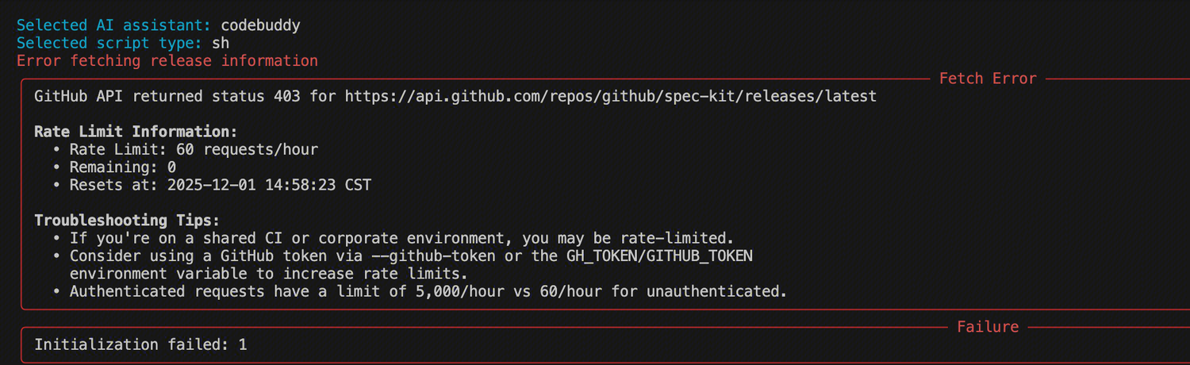The width and height of the screenshot is (1190, 365).
Task: Click the 'Fetch Error' panel title
Action: click(987, 79)
